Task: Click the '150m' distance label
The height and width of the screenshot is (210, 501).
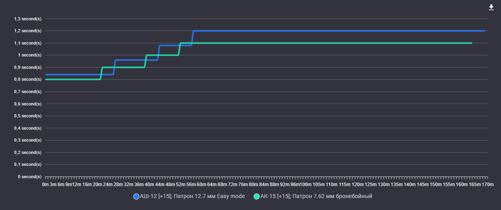Action: [436, 185]
